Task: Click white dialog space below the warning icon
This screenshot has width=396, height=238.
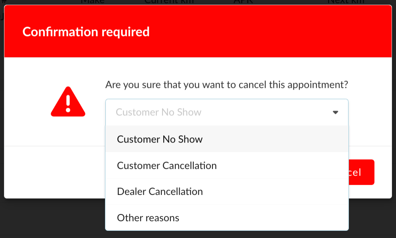Action: (x=68, y=132)
